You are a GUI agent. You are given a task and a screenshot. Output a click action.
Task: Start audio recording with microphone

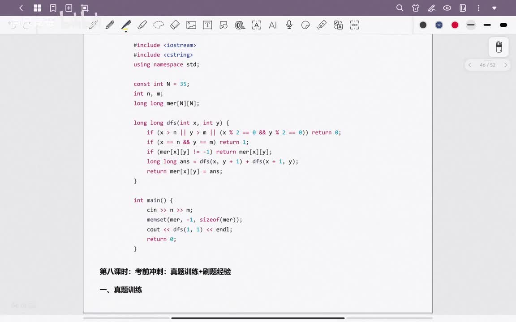[289, 25]
